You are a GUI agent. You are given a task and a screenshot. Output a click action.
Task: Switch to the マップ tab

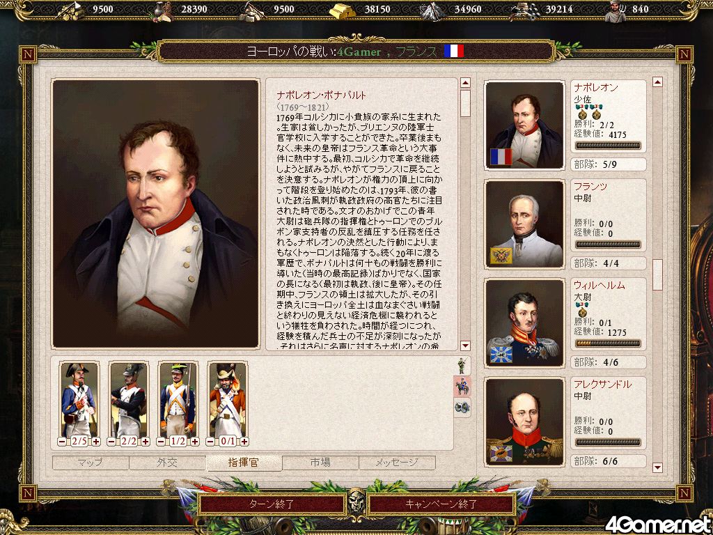[x=91, y=463]
